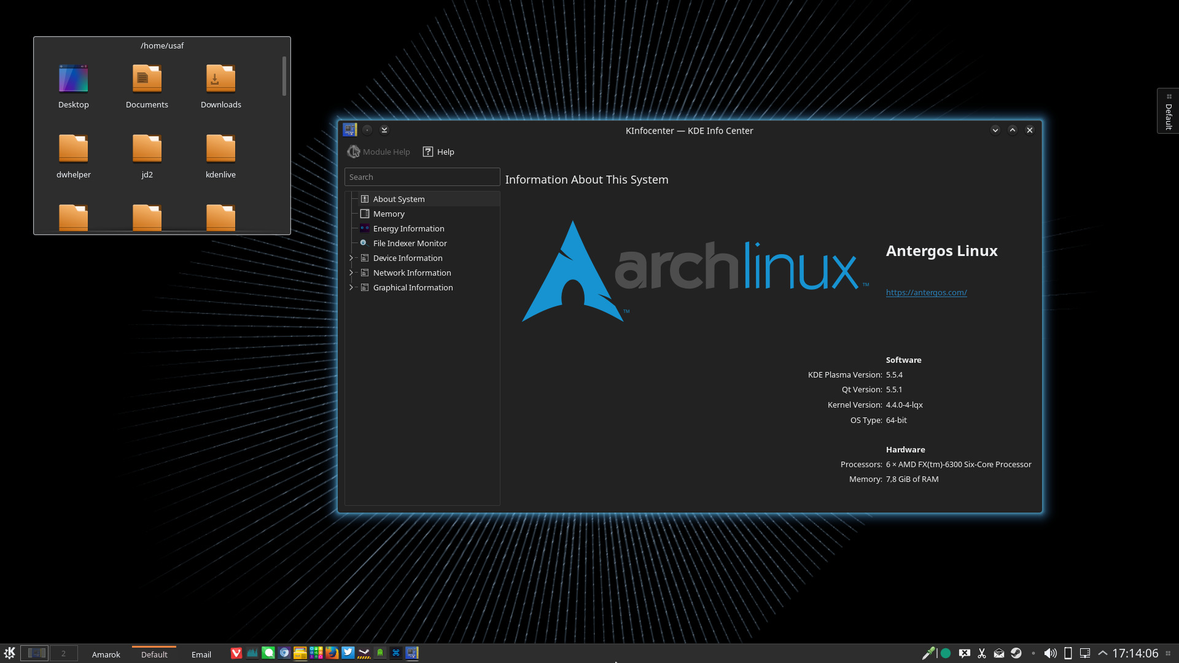1179x663 pixels.
Task: Open the Steam launcher with warning stripe
Action: click(364, 653)
